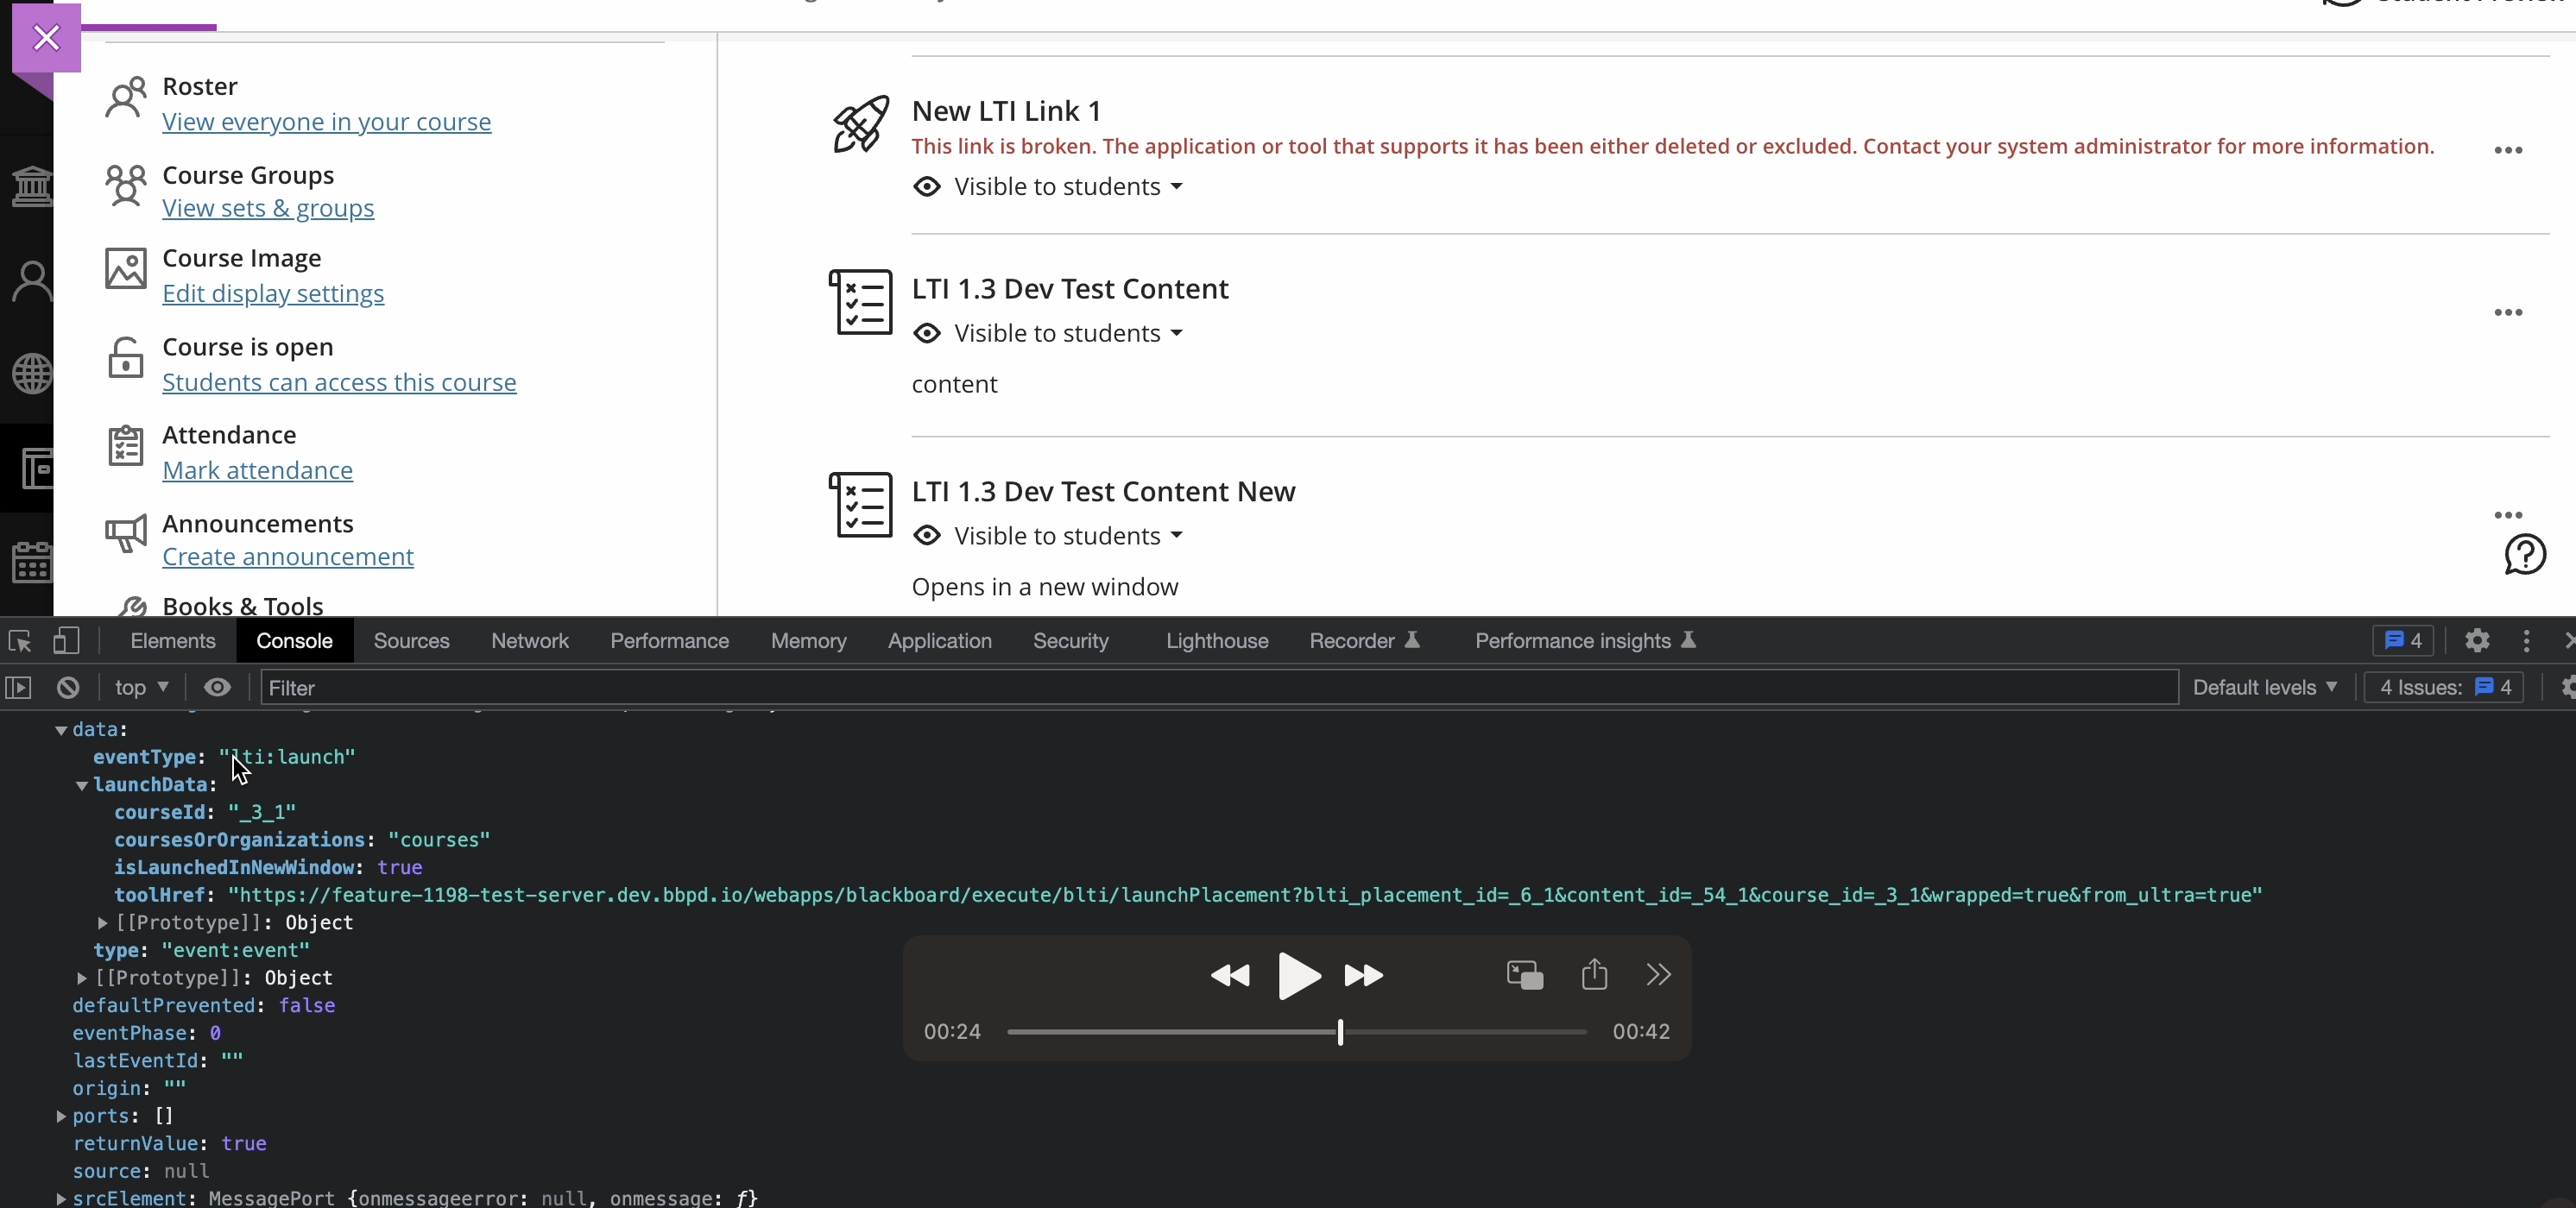This screenshot has height=1208, width=2576.
Task: Open more options for LTI 1.3 Dev Test Content New
Action: 2508,514
